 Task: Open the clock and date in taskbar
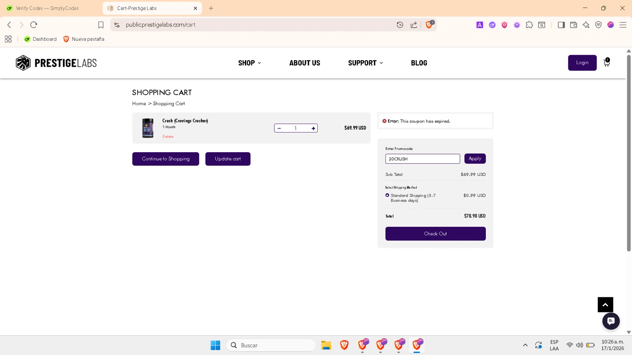(613, 345)
